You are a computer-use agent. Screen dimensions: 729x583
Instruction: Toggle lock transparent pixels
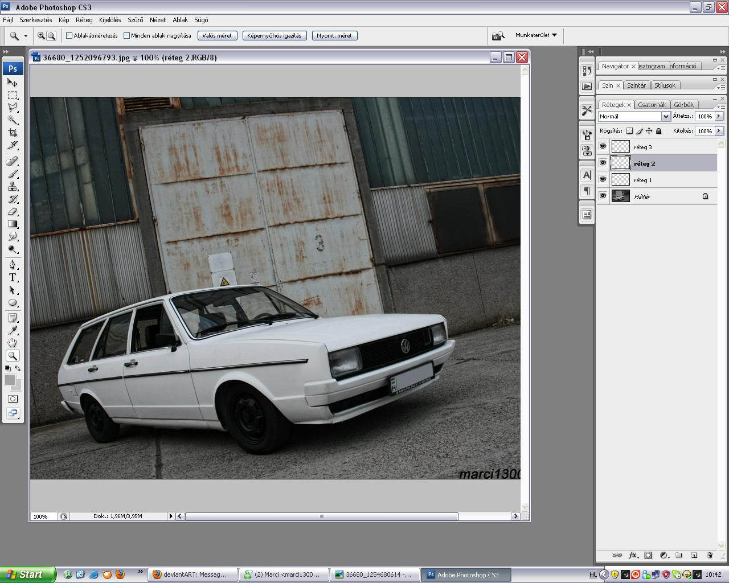point(629,131)
